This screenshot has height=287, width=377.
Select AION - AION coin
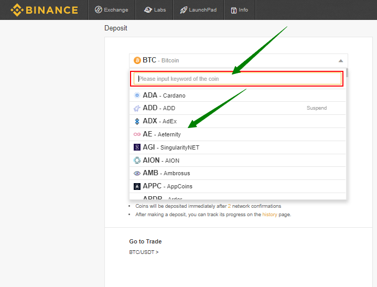click(x=238, y=160)
